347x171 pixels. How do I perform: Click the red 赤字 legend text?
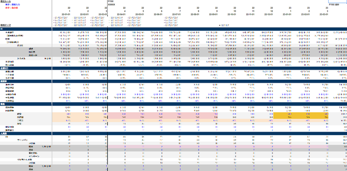click(12, 8)
